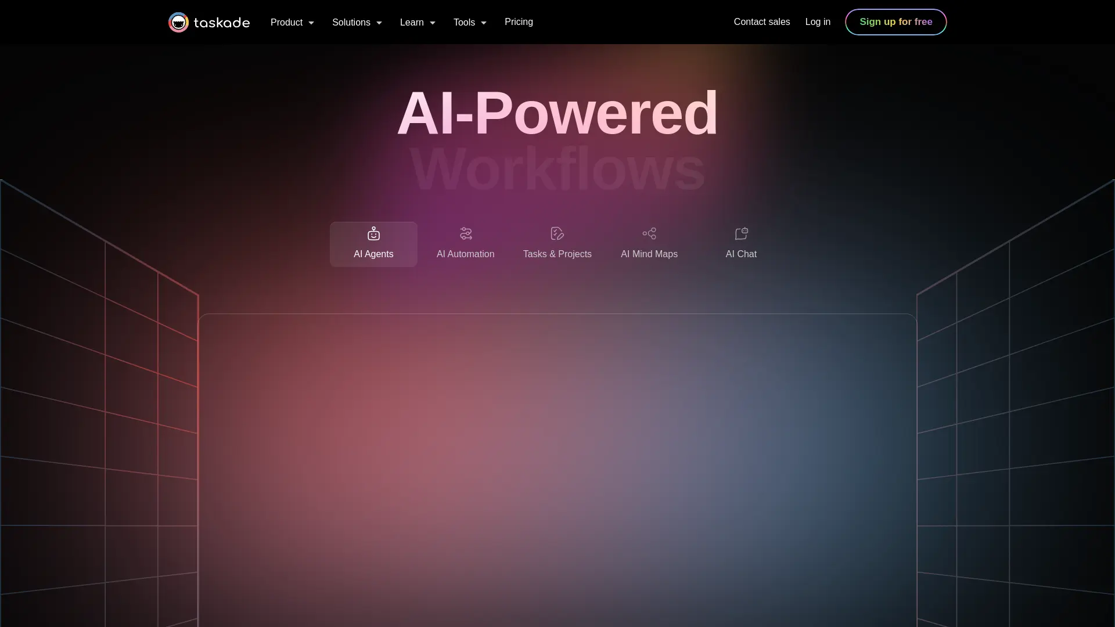Click the Pricing menu item
Image resolution: width=1115 pixels, height=627 pixels.
(x=519, y=22)
